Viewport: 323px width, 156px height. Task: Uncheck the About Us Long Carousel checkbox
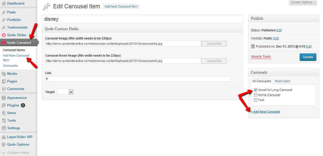pos(255,90)
